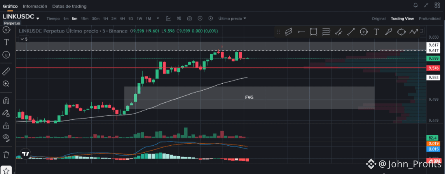This screenshot has width=445, height=174.
Task: Select the arrow marker drawing tool
Action: click(388, 32)
